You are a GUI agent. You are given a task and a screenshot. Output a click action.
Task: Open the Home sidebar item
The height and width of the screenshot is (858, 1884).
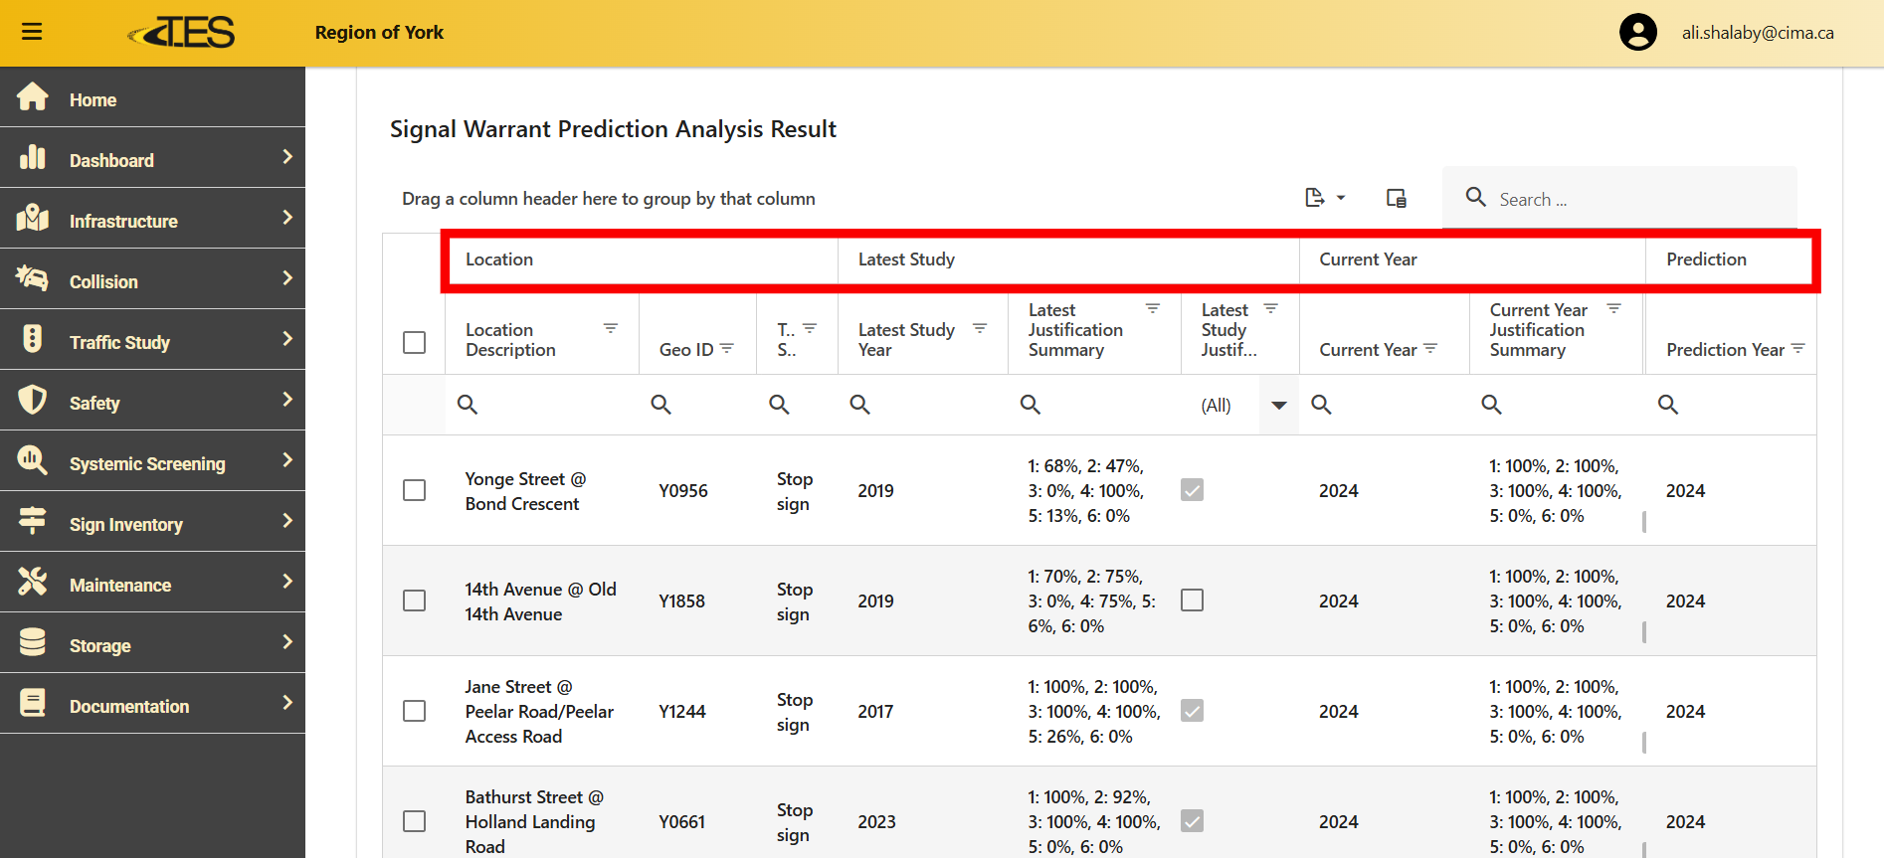point(93,99)
